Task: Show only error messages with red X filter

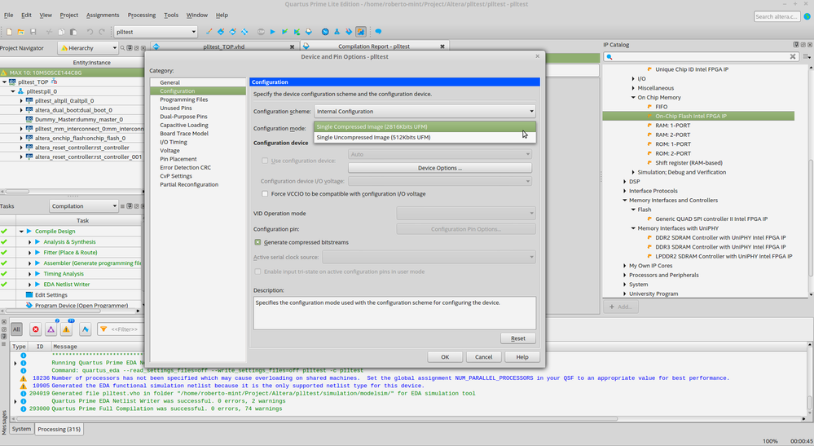Action: click(35, 329)
